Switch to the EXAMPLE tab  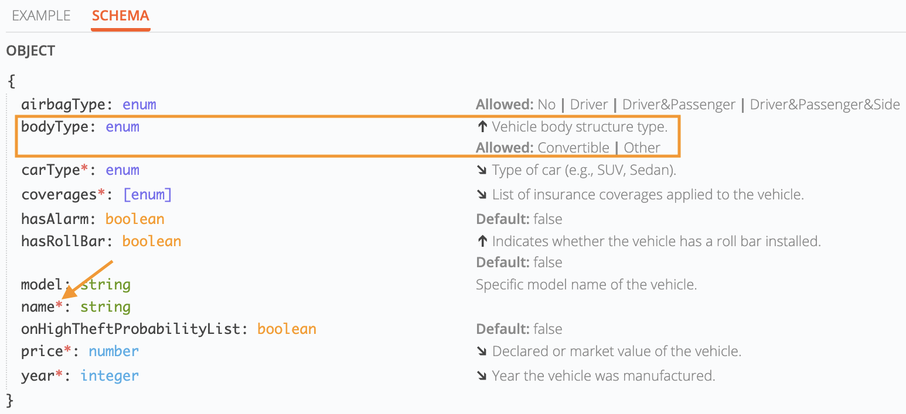click(41, 16)
